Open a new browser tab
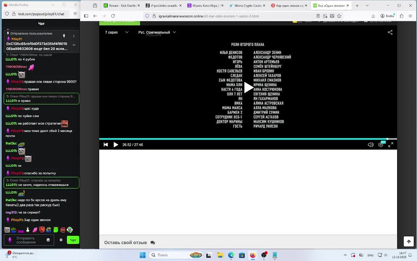417x261 pixels. [x=357, y=5]
